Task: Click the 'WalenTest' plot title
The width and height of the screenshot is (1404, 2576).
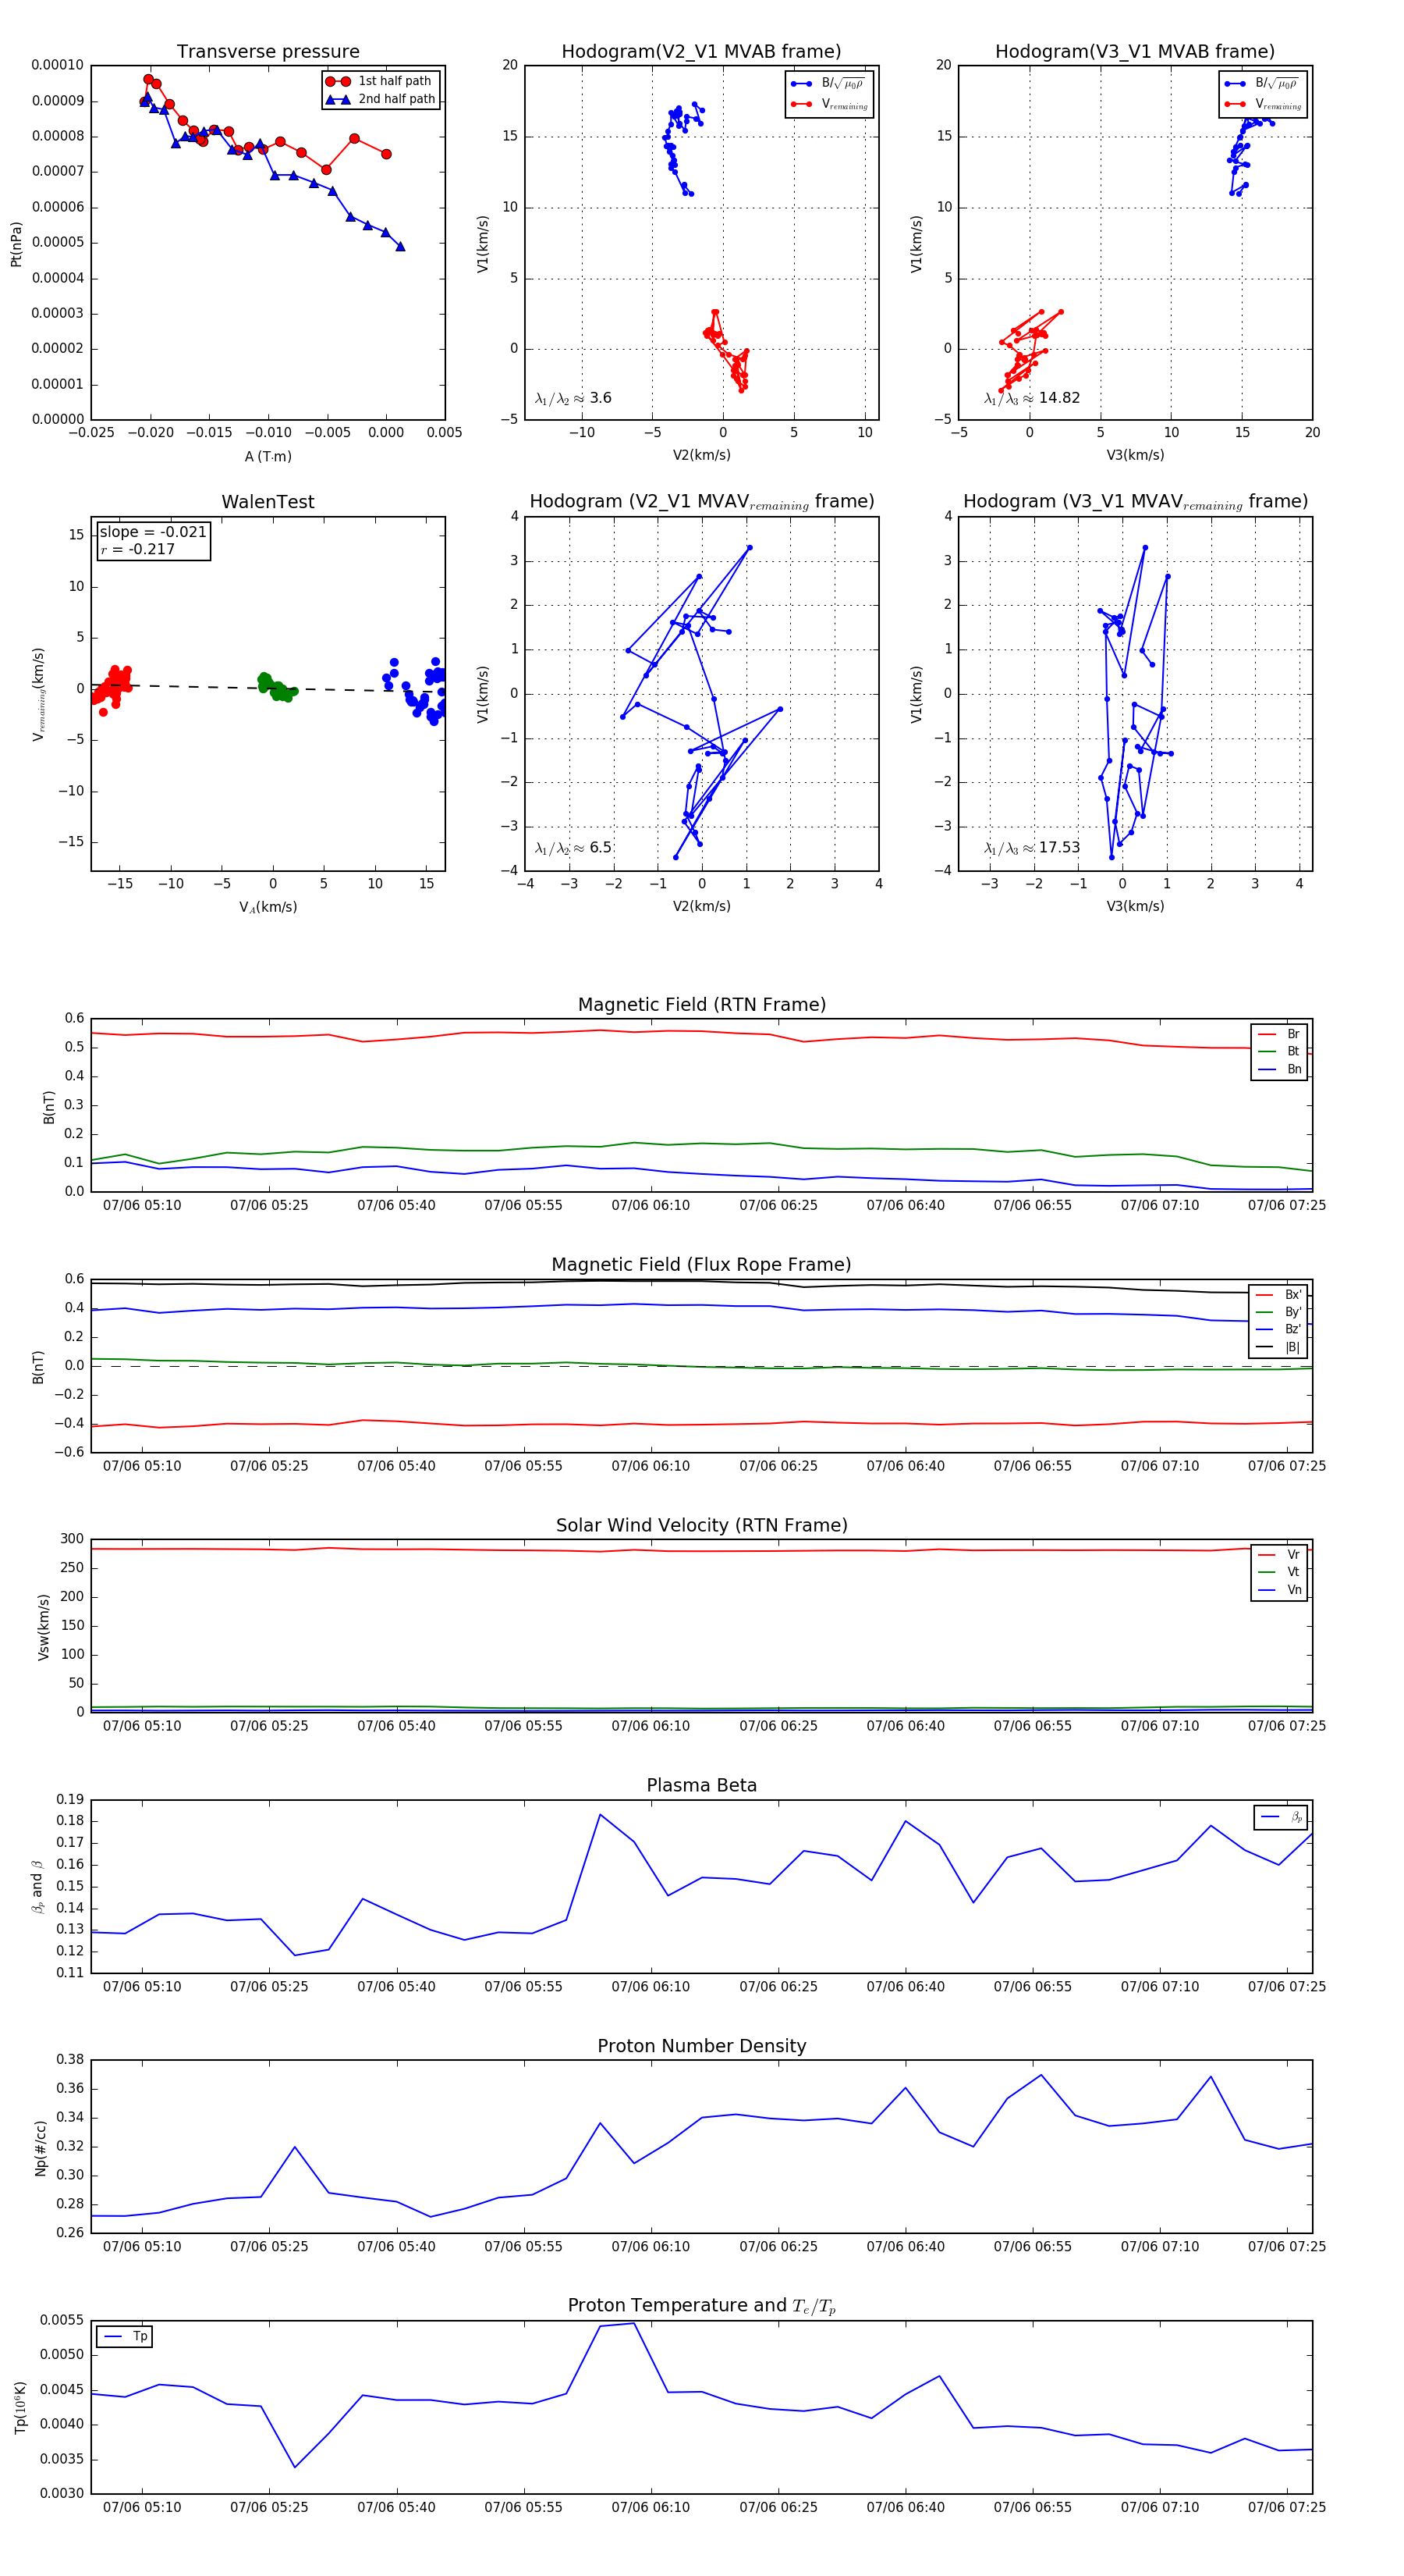Action: tap(268, 502)
